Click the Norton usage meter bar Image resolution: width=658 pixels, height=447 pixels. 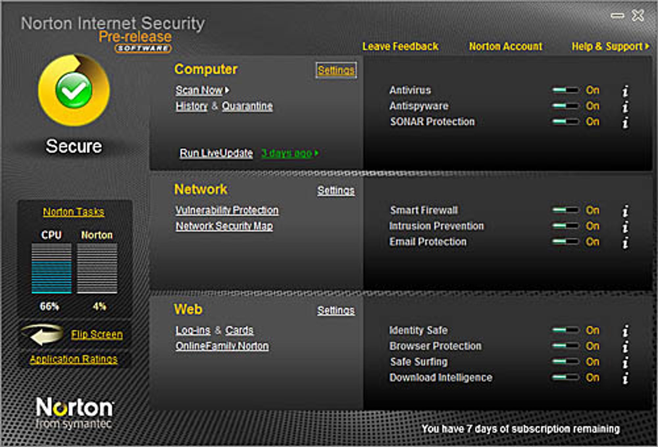(x=97, y=268)
